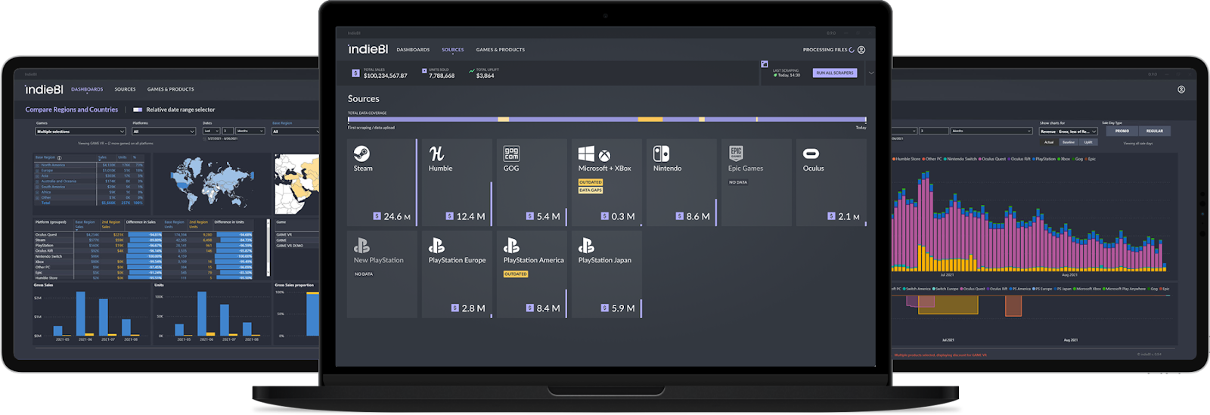Click the Processing Files spinner icon
Viewport: 1210px width, 415px height.
(852, 50)
